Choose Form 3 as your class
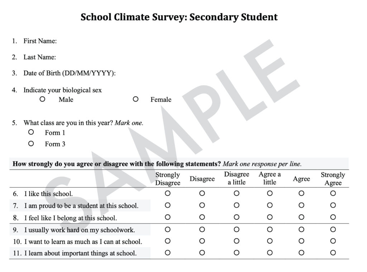 31,144
